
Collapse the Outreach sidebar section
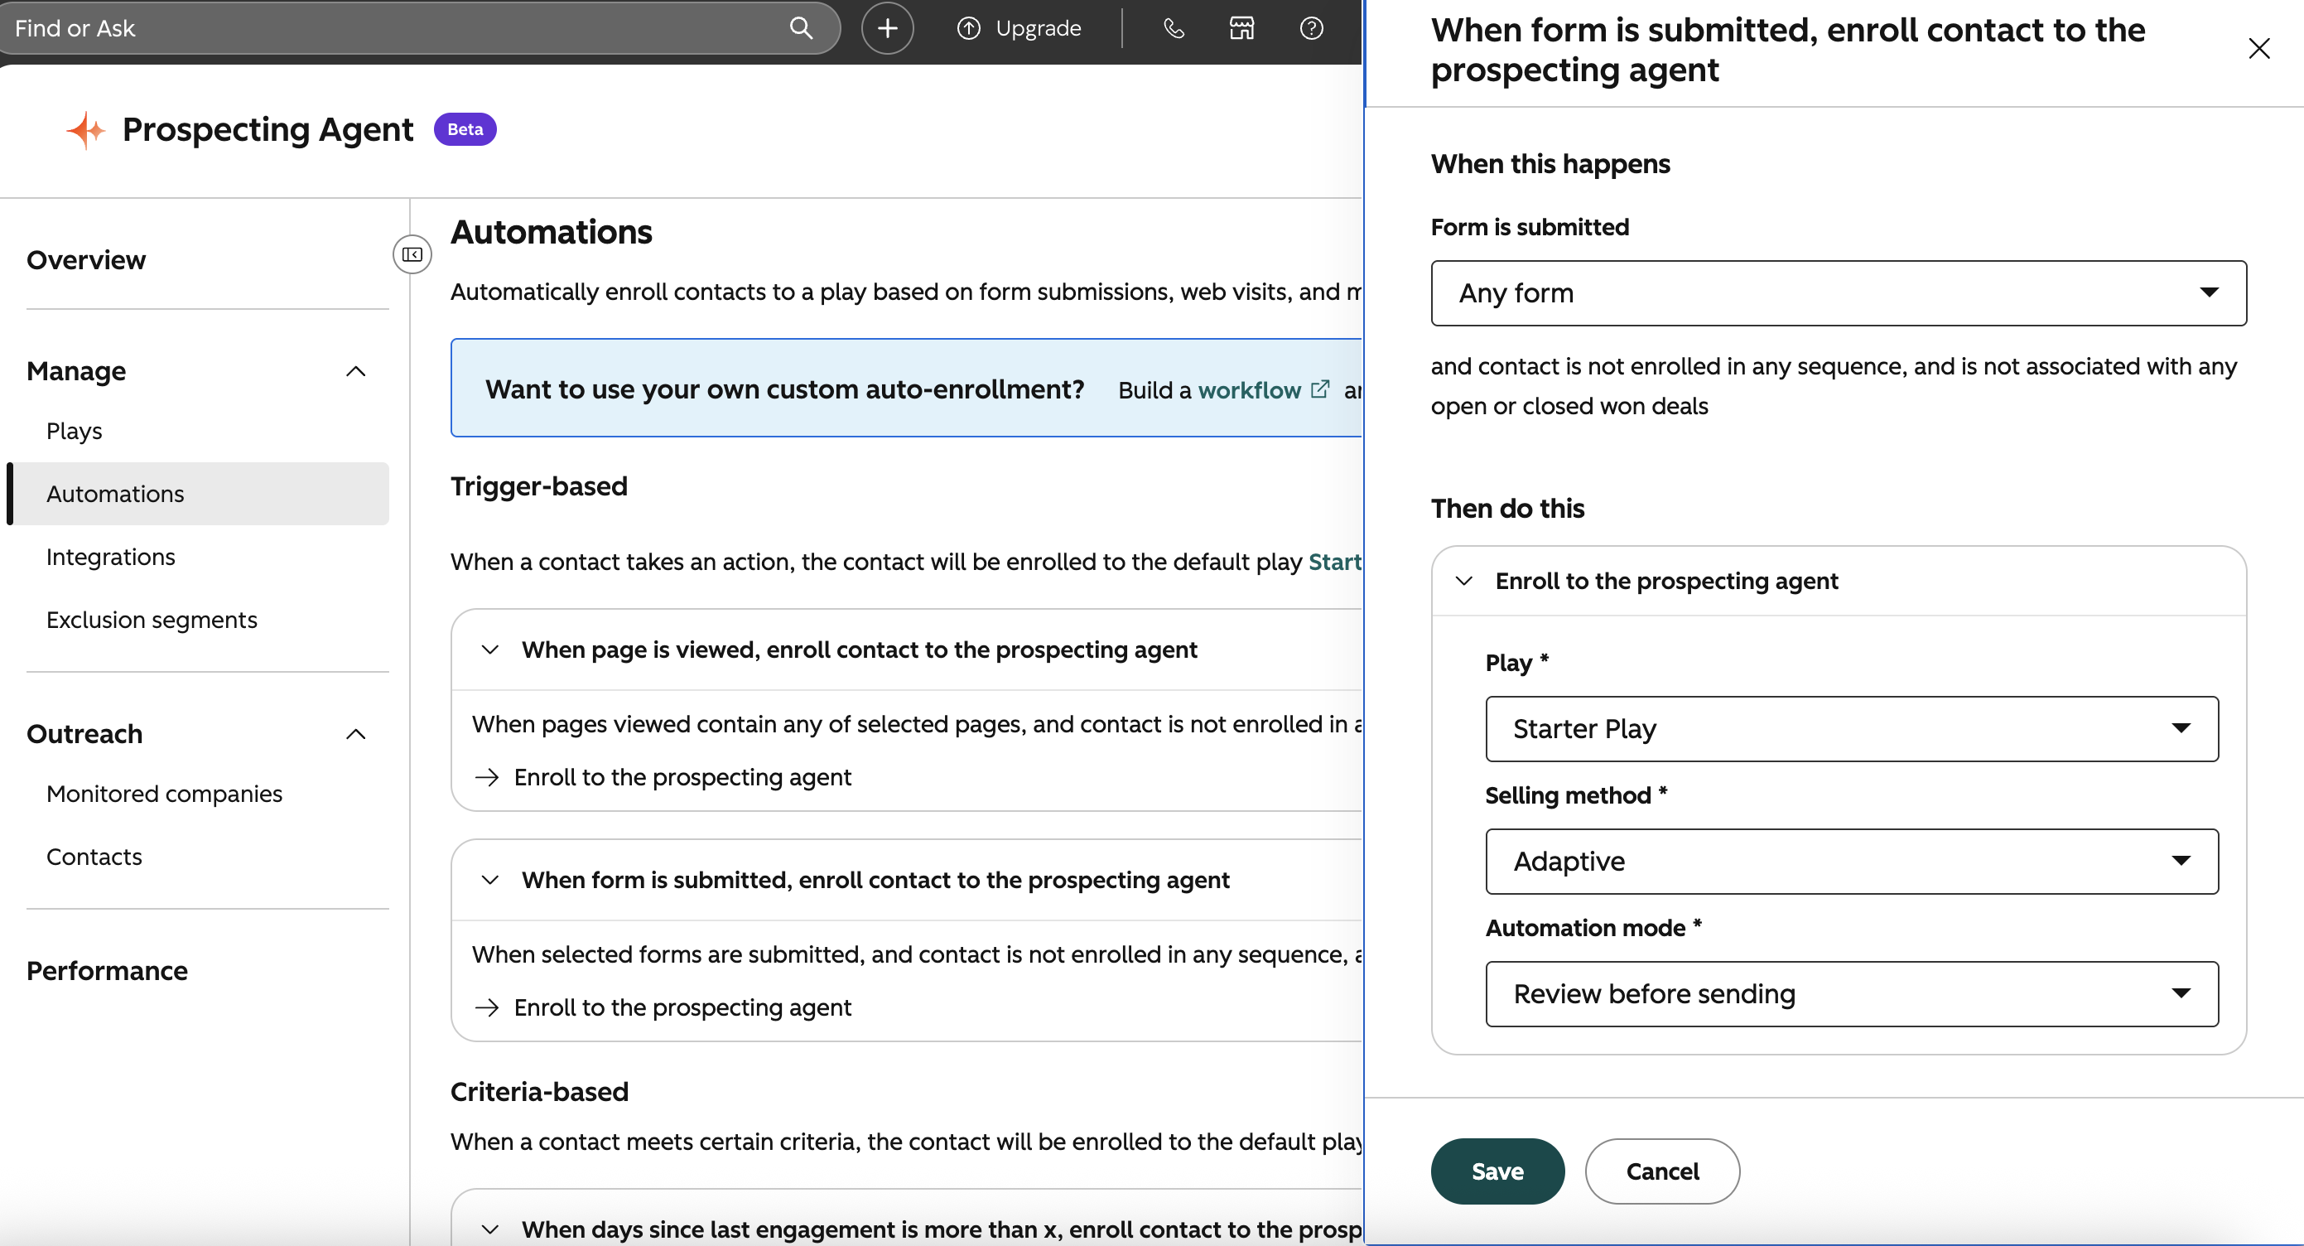click(356, 734)
